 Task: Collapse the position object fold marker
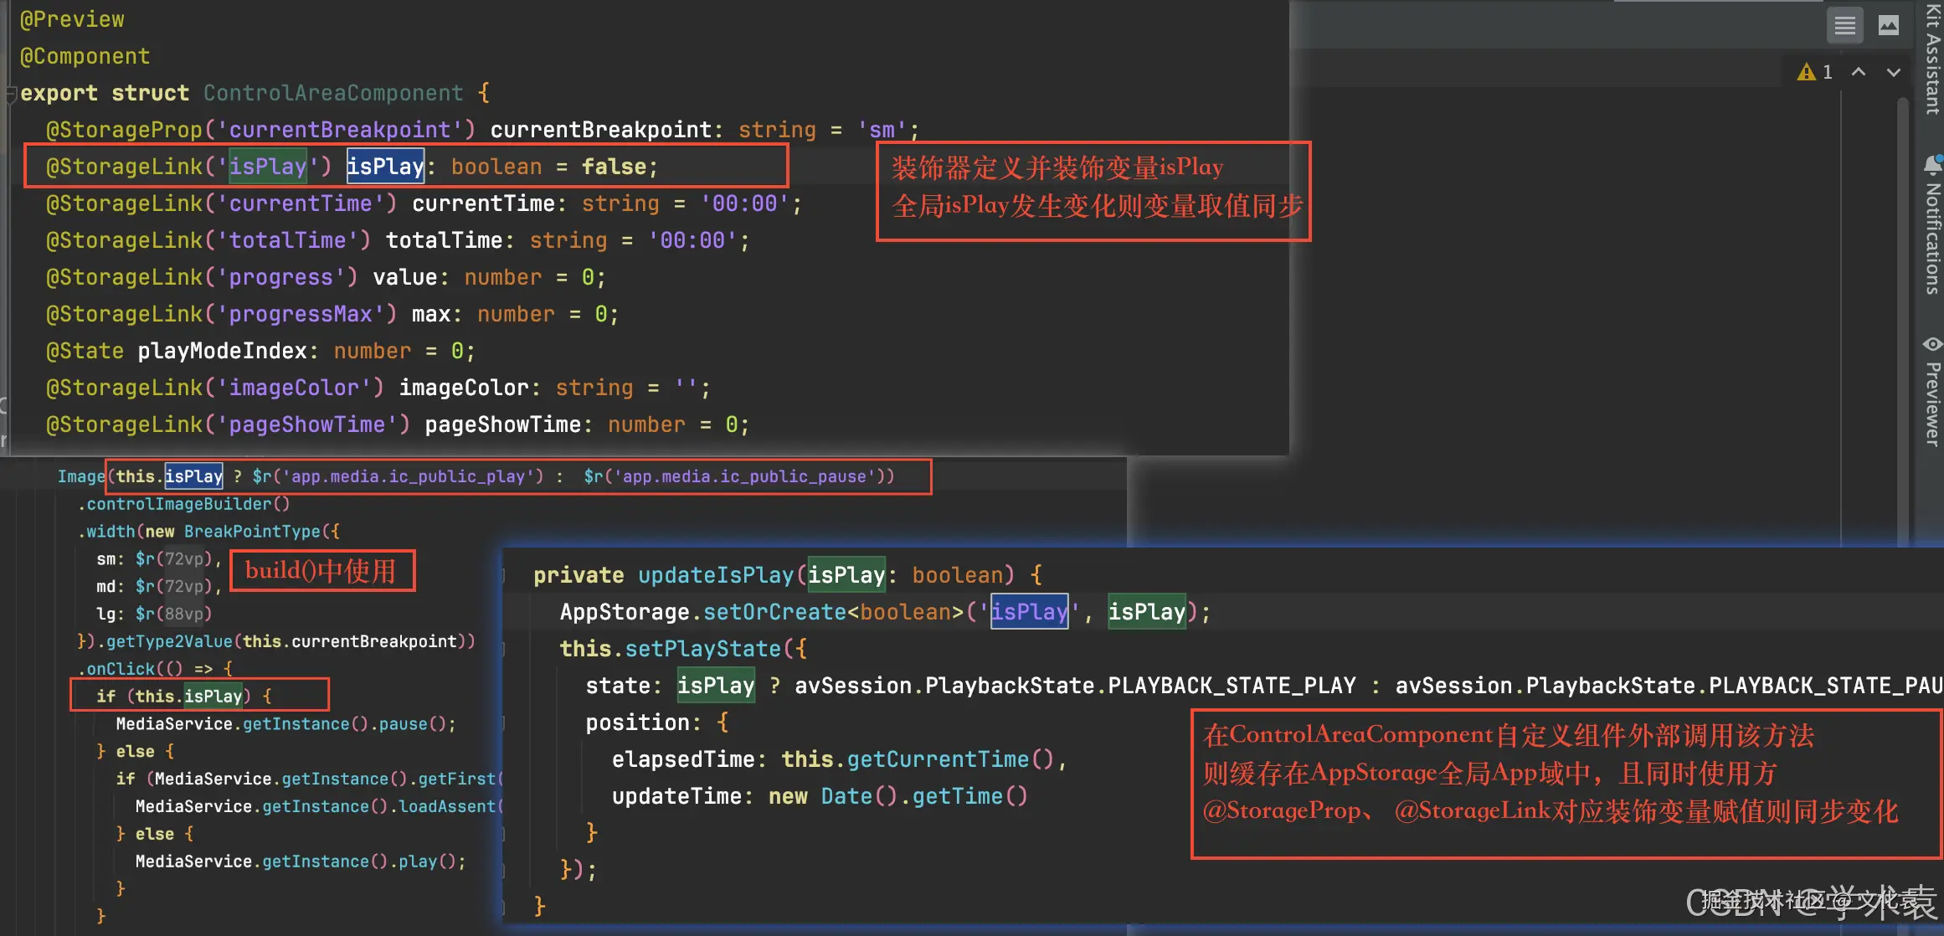(505, 723)
